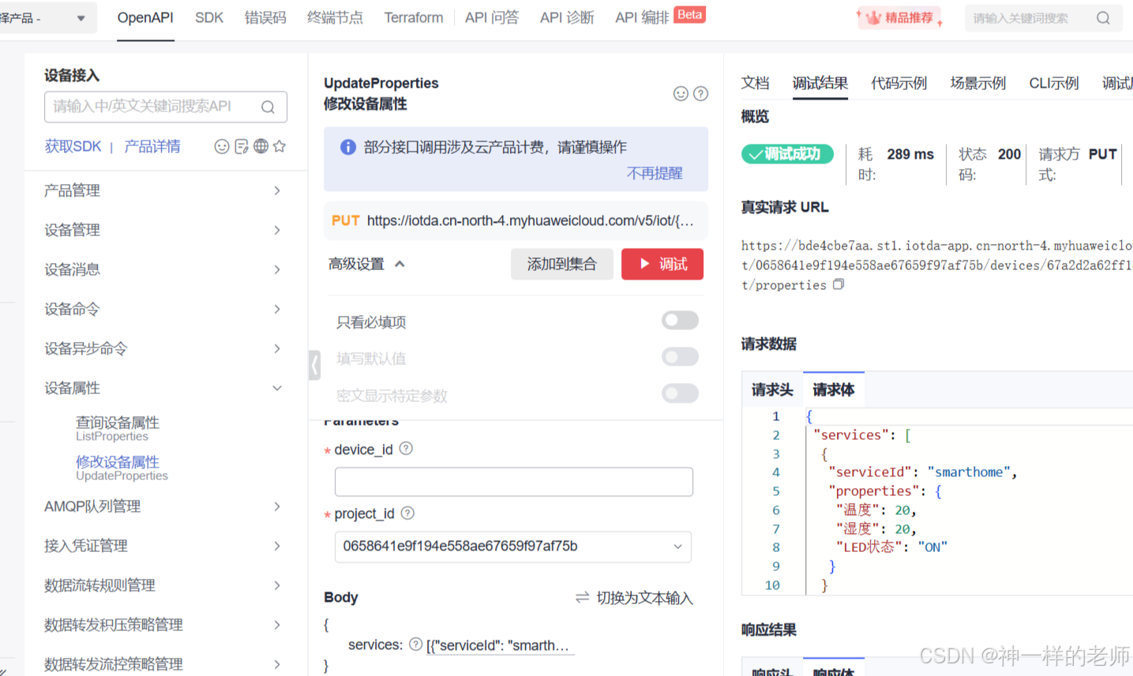
Task: Click the red 调试 button
Action: pos(662,264)
